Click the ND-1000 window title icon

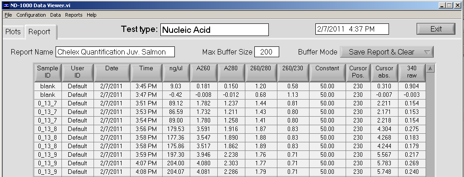(6, 5)
